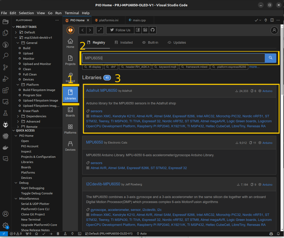Open the New Terminal icon in status bar
Screen dimensions: 284x238
pos(80,234)
